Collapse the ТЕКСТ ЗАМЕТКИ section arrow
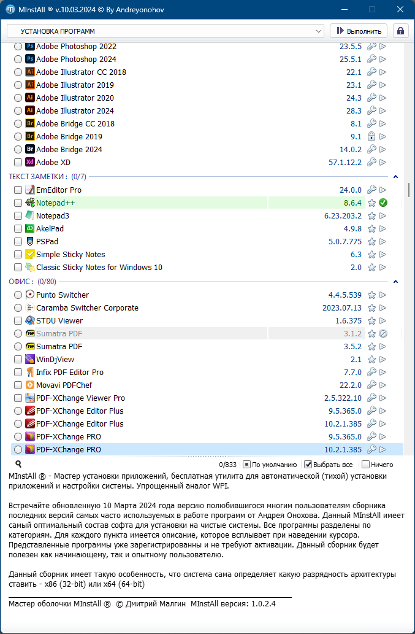Screen dimensions: 415x634 click(x=395, y=177)
